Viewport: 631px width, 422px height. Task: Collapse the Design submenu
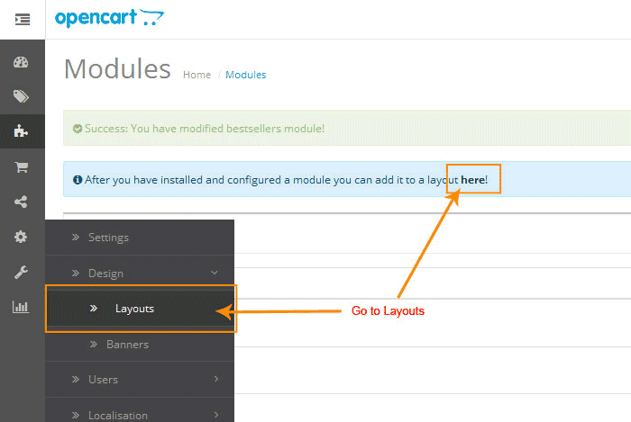click(140, 273)
